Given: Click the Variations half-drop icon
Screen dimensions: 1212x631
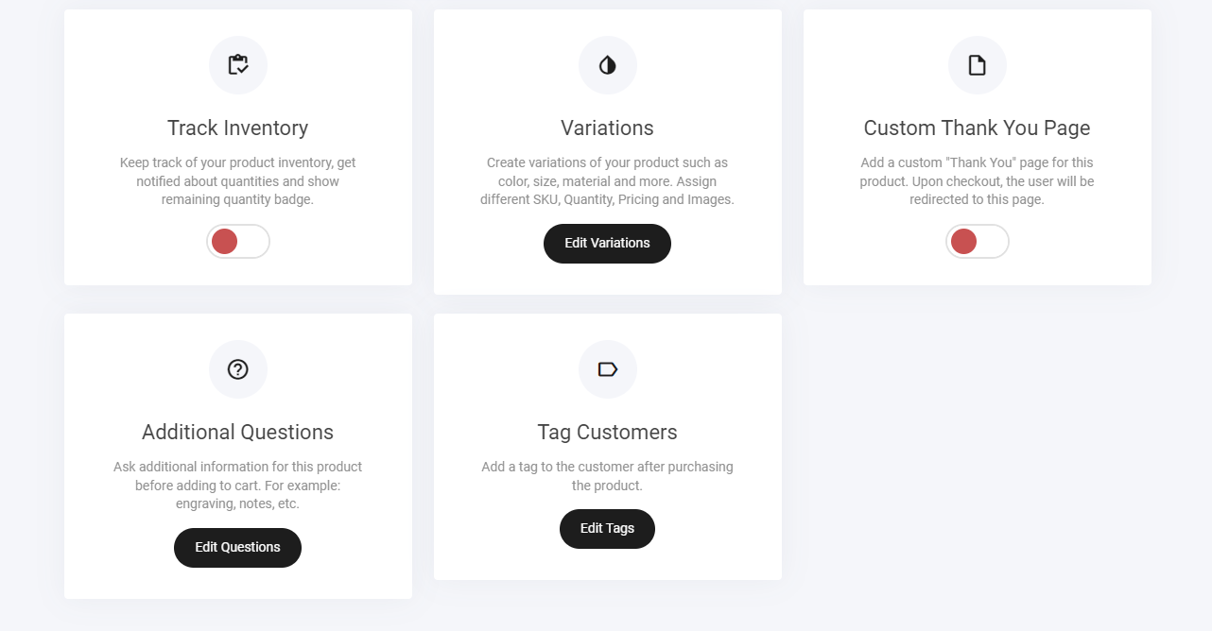Looking at the screenshot, I should point(608,65).
